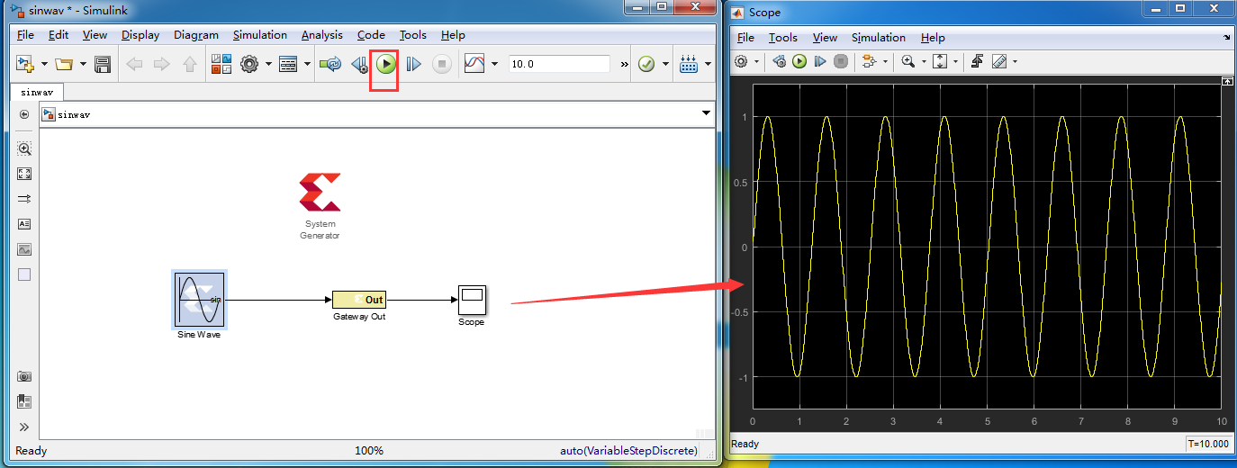Image resolution: width=1237 pixels, height=468 pixels.
Task: Switch to the sinwav model tab
Action: point(37,92)
